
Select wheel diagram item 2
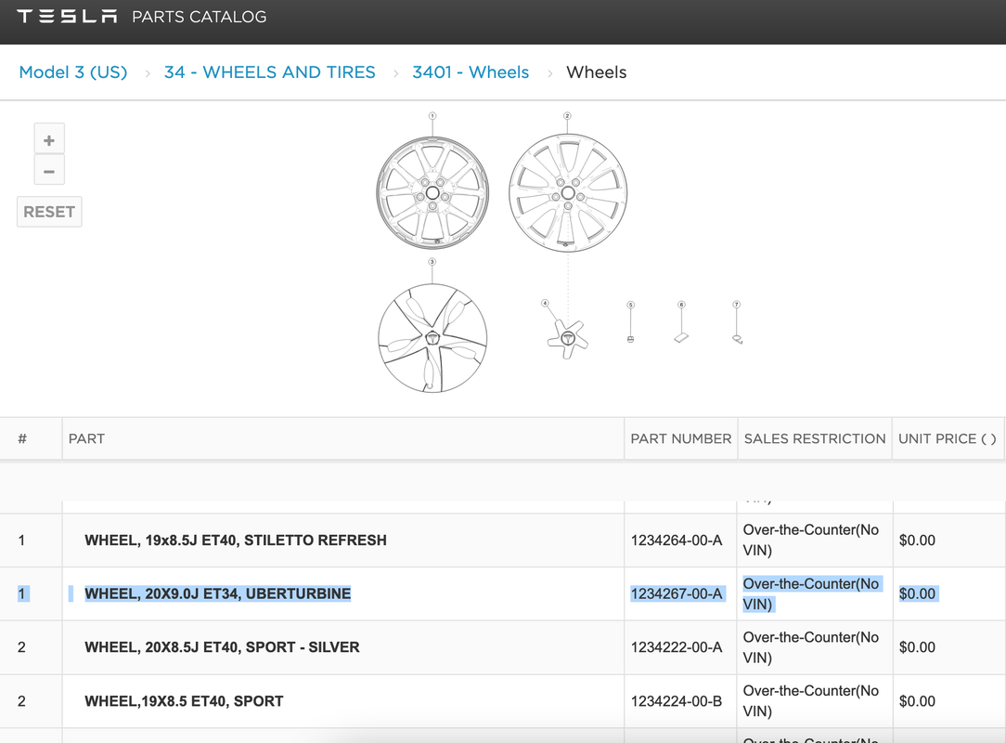tap(568, 192)
